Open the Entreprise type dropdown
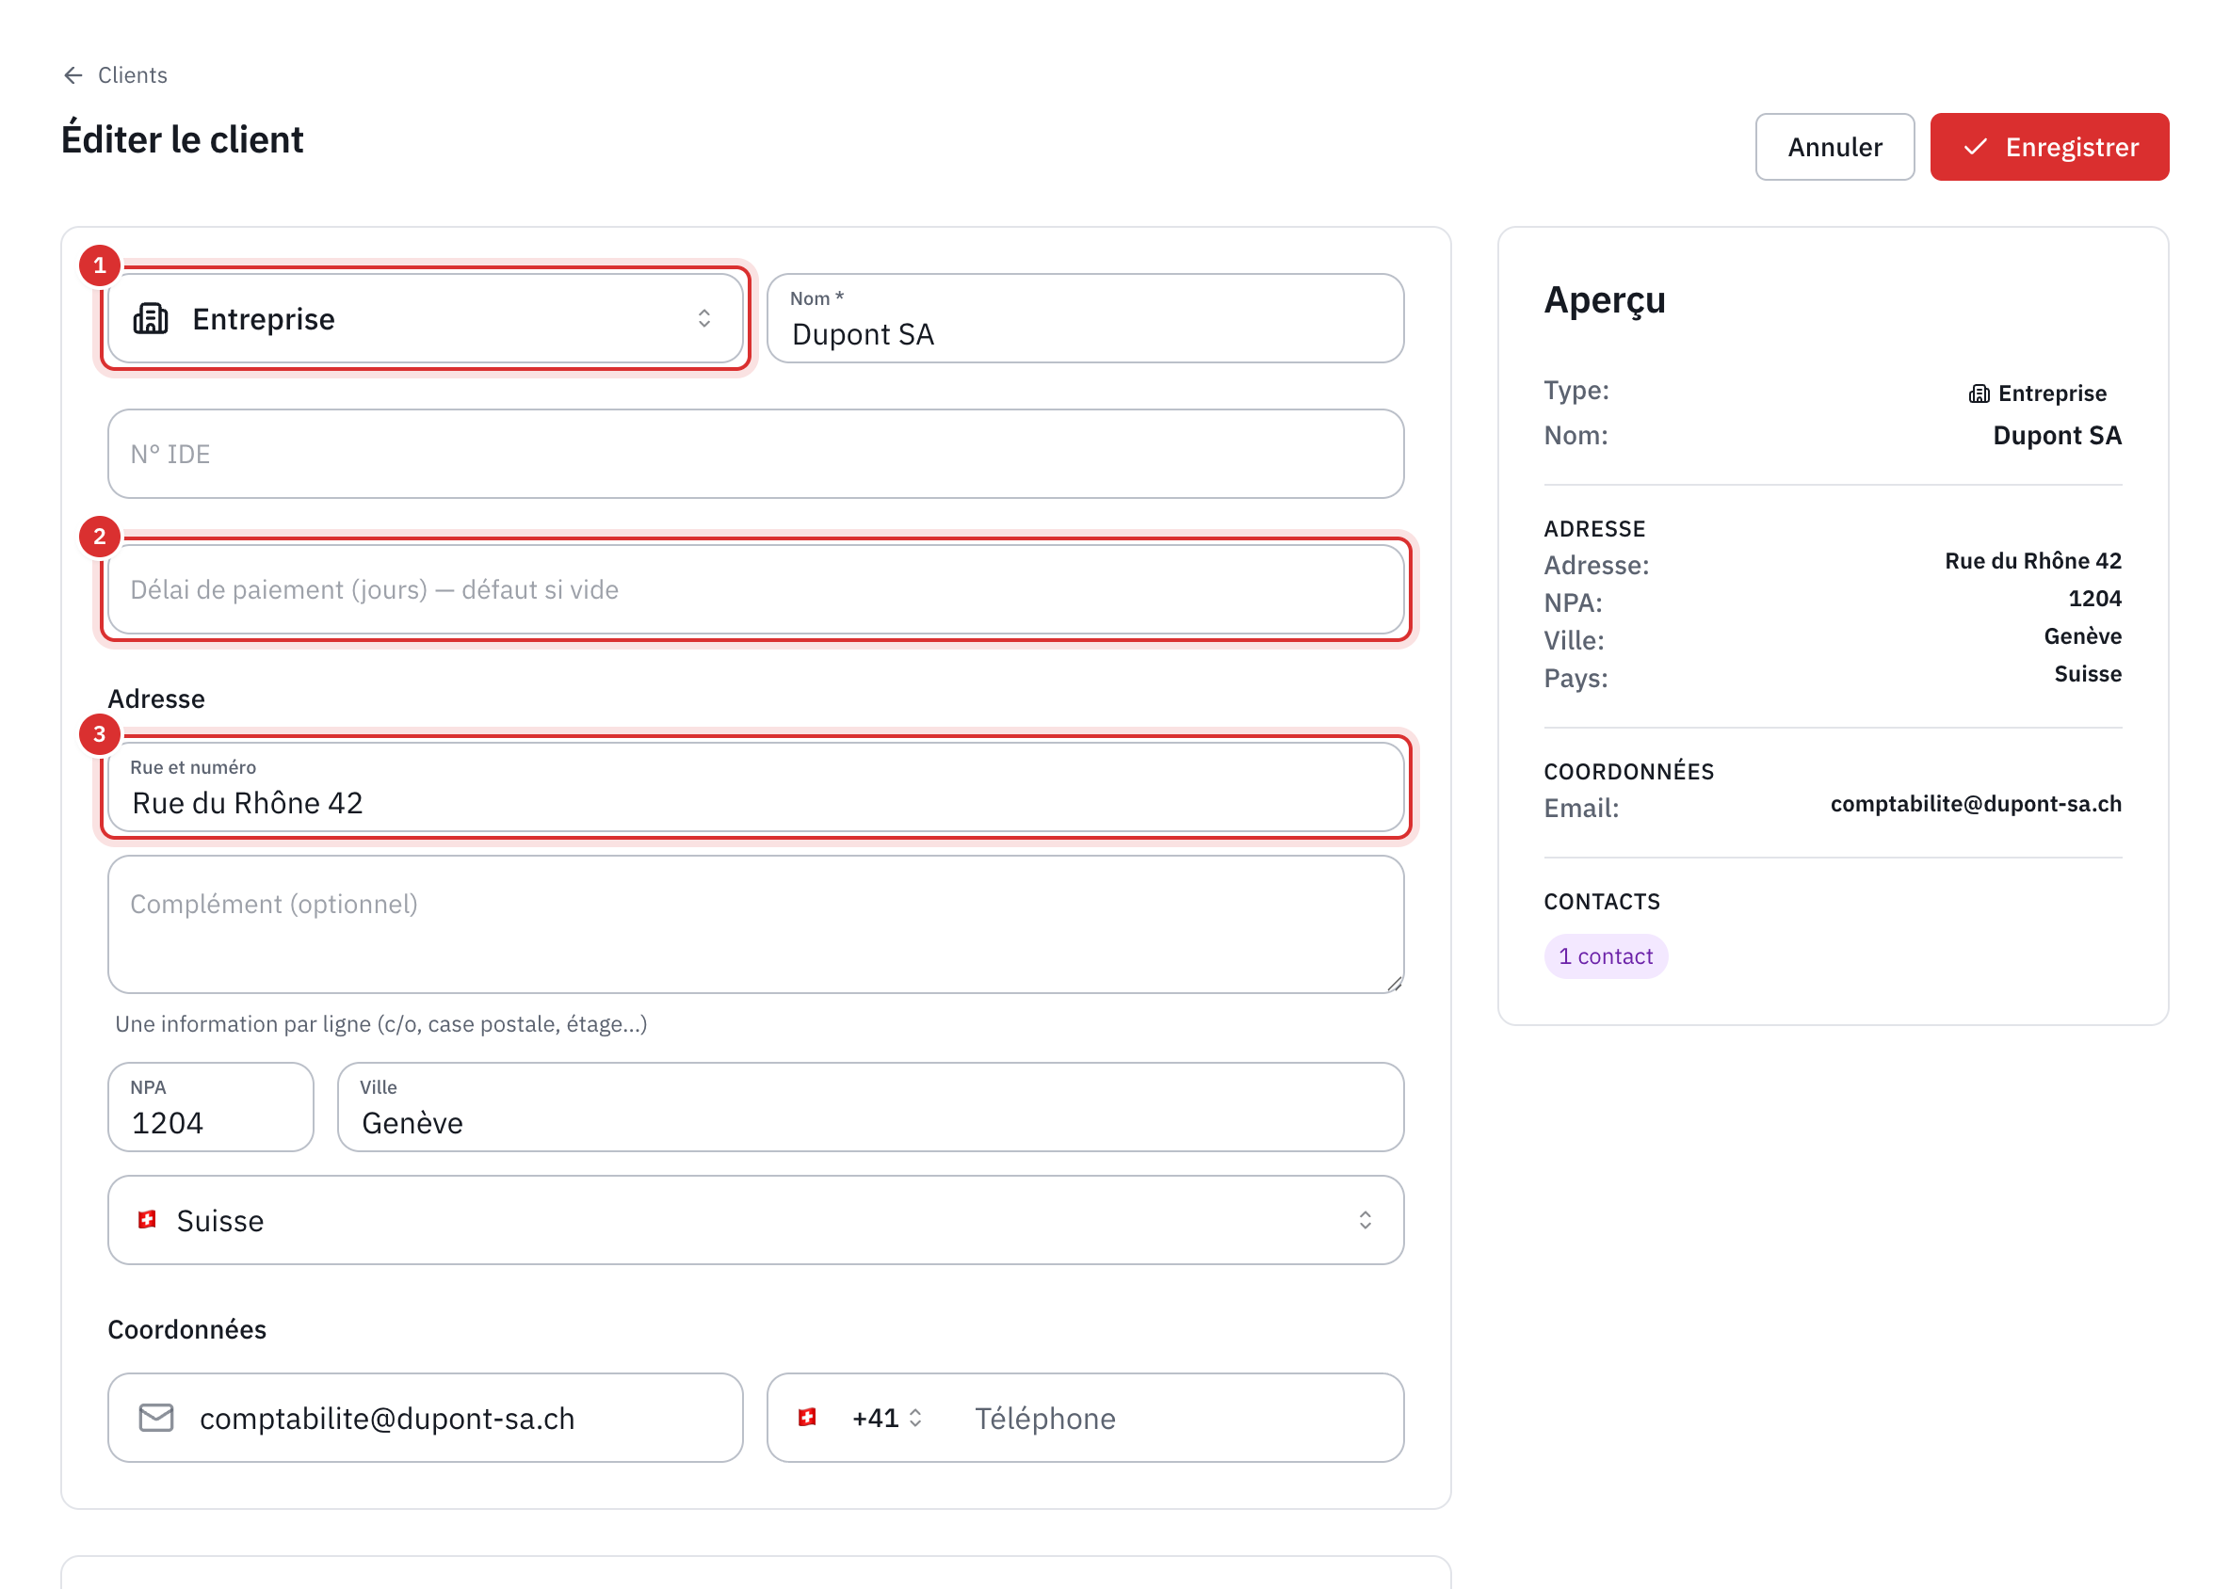 tap(425, 318)
